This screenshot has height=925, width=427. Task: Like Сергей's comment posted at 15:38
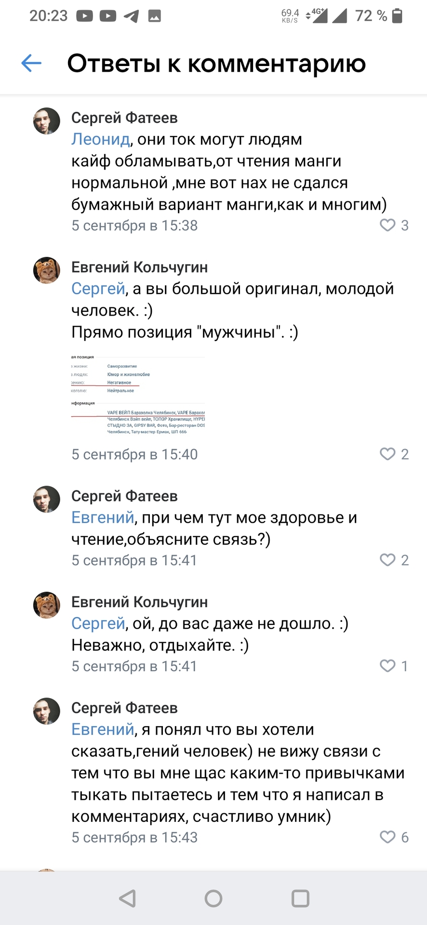pyautogui.click(x=388, y=225)
